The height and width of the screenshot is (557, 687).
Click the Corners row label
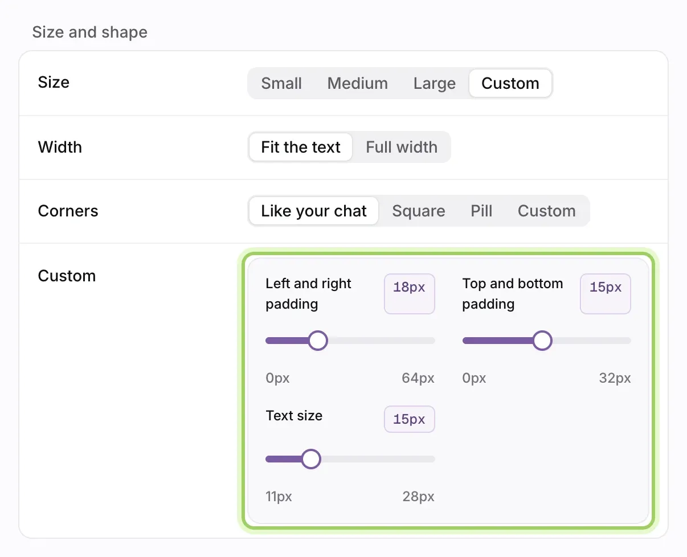coord(68,211)
